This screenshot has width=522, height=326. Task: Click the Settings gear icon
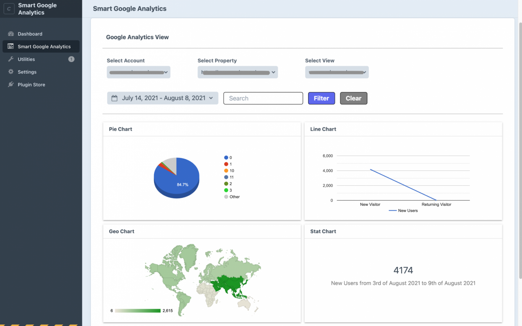tap(11, 72)
